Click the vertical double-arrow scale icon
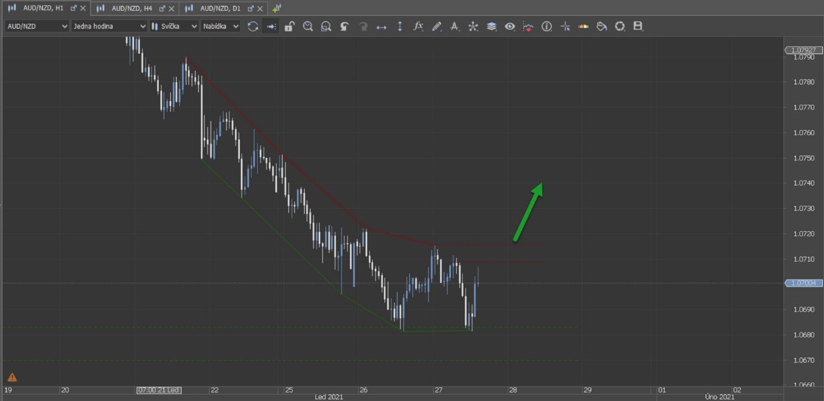 click(x=400, y=26)
